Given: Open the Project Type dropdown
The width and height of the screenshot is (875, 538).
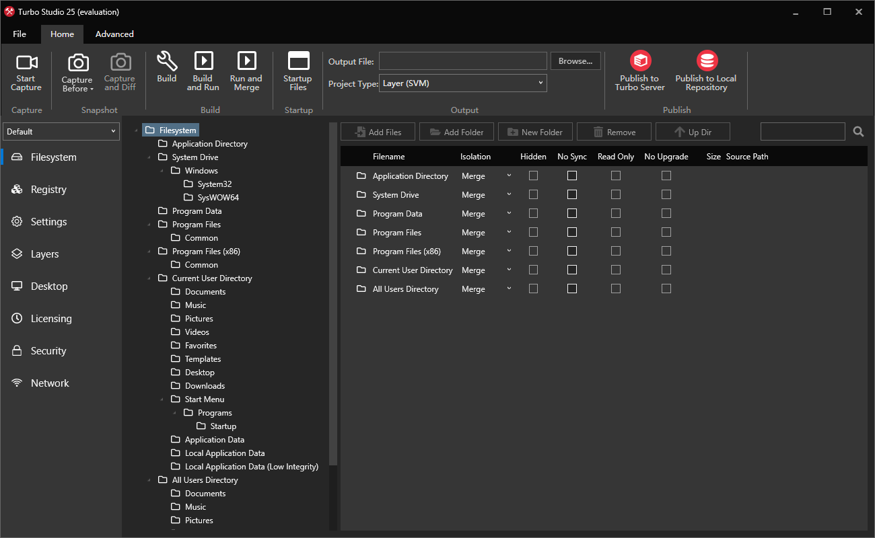Looking at the screenshot, I should coord(463,83).
